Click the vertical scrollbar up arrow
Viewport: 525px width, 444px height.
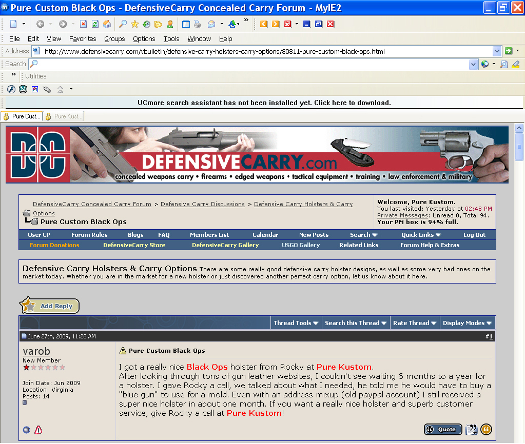(x=519, y=128)
